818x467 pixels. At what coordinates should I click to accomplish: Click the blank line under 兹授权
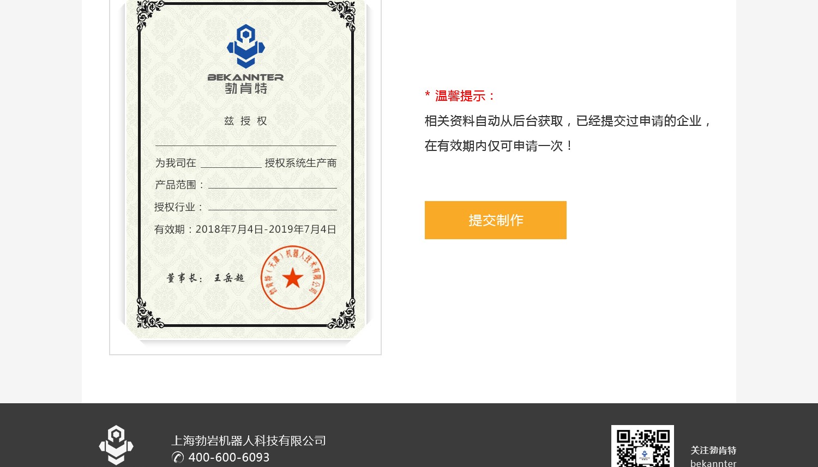[246, 145]
